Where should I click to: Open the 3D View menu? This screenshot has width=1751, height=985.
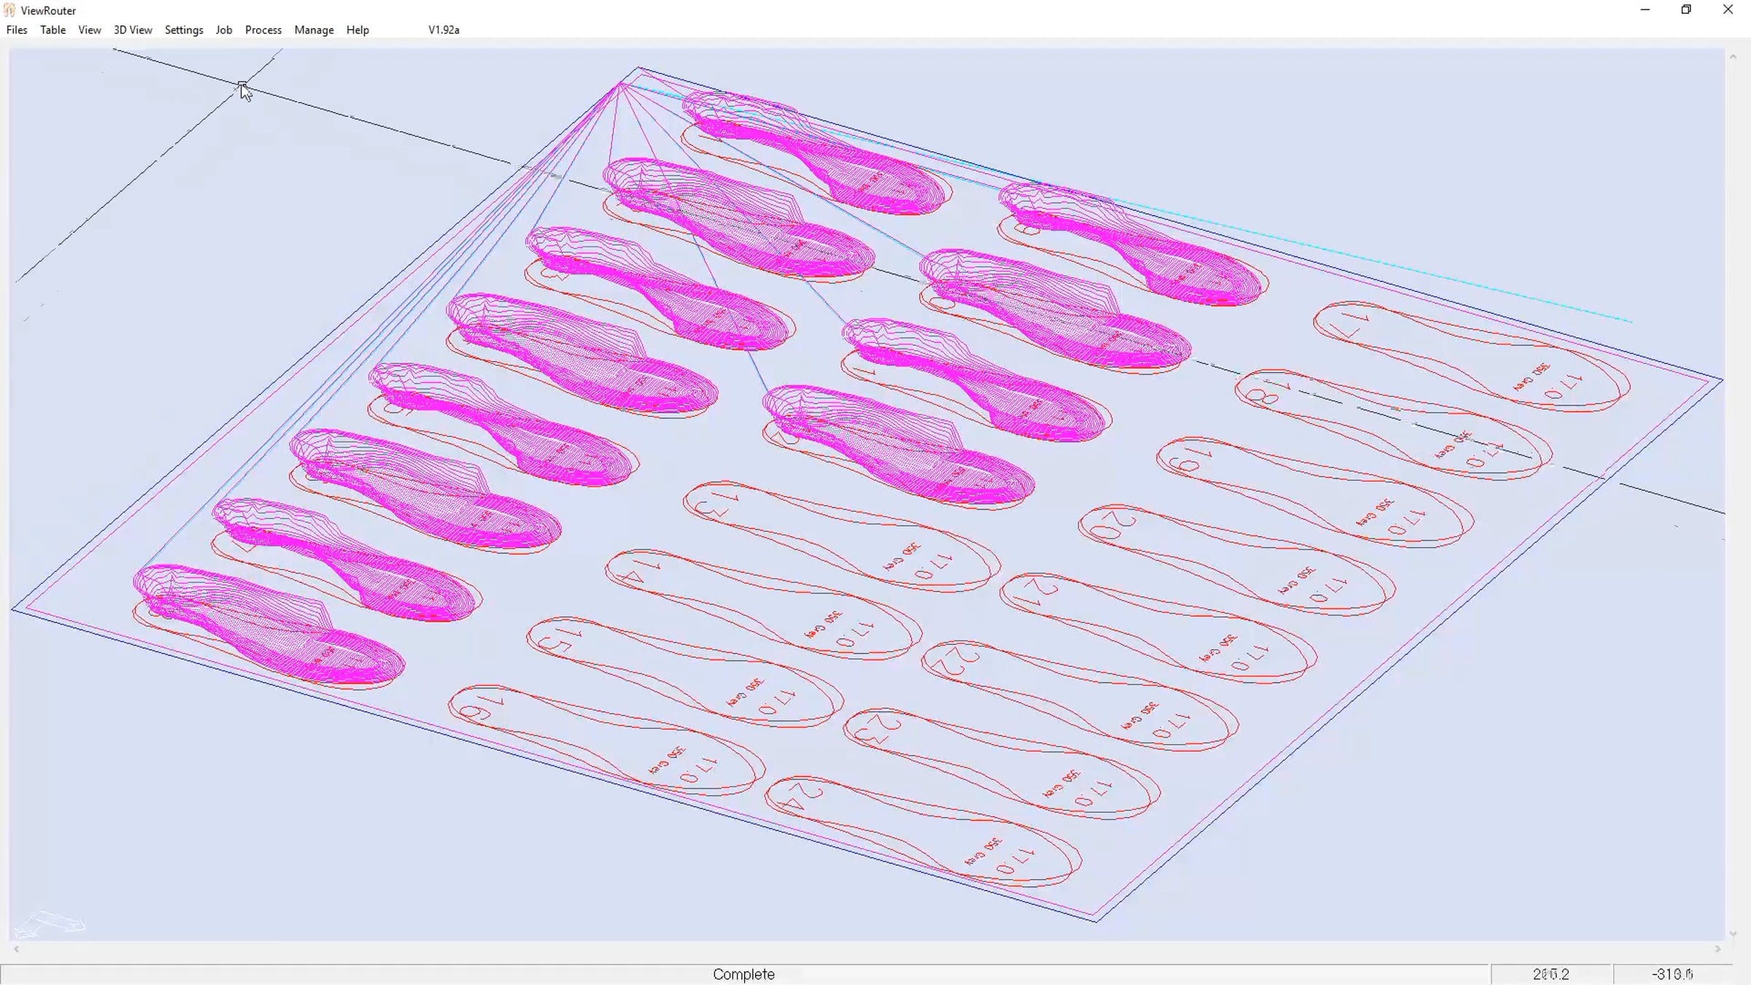(133, 30)
